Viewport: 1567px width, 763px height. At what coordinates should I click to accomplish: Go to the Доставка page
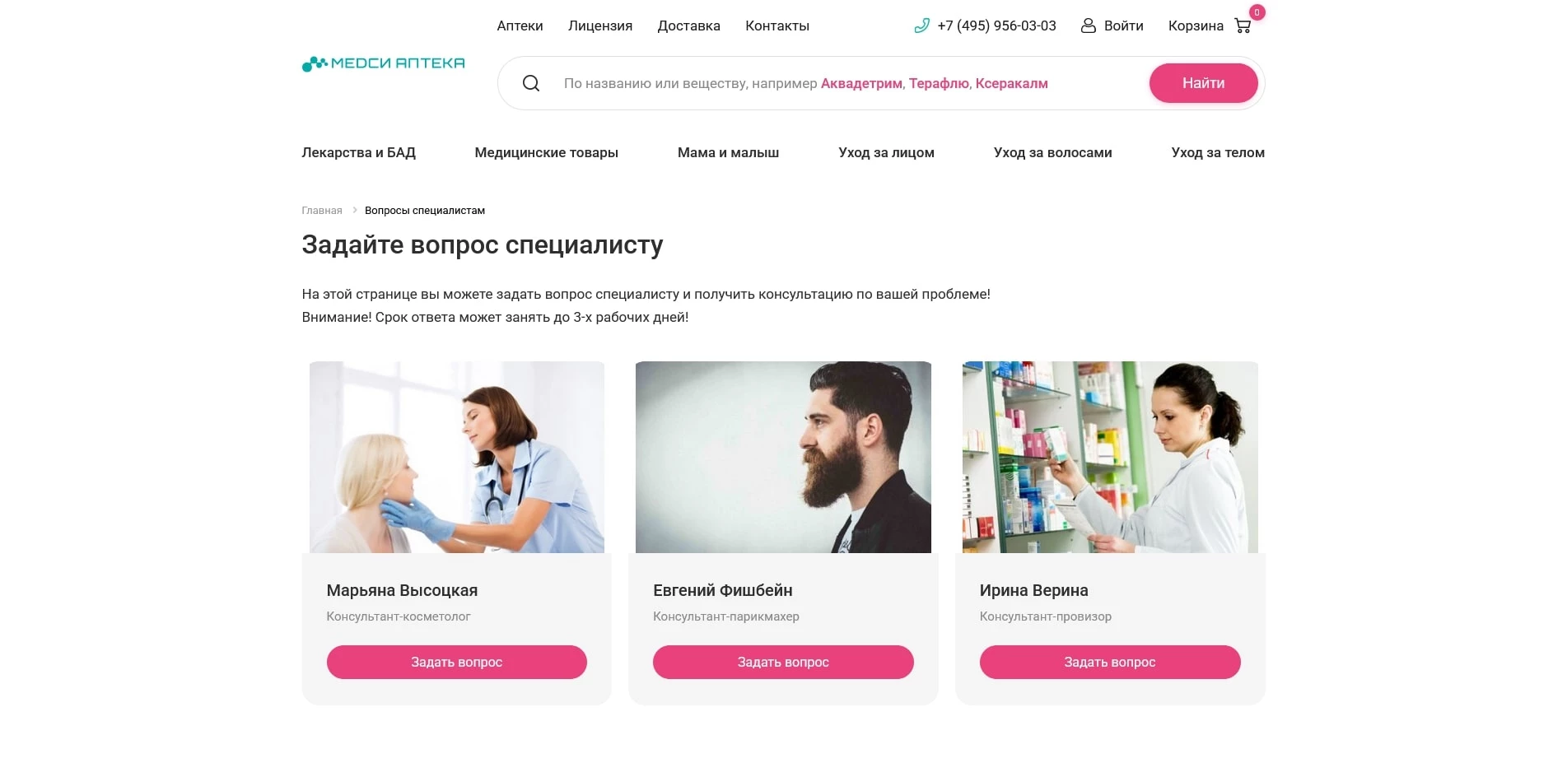pyautogui.click(x=688, y=26)
